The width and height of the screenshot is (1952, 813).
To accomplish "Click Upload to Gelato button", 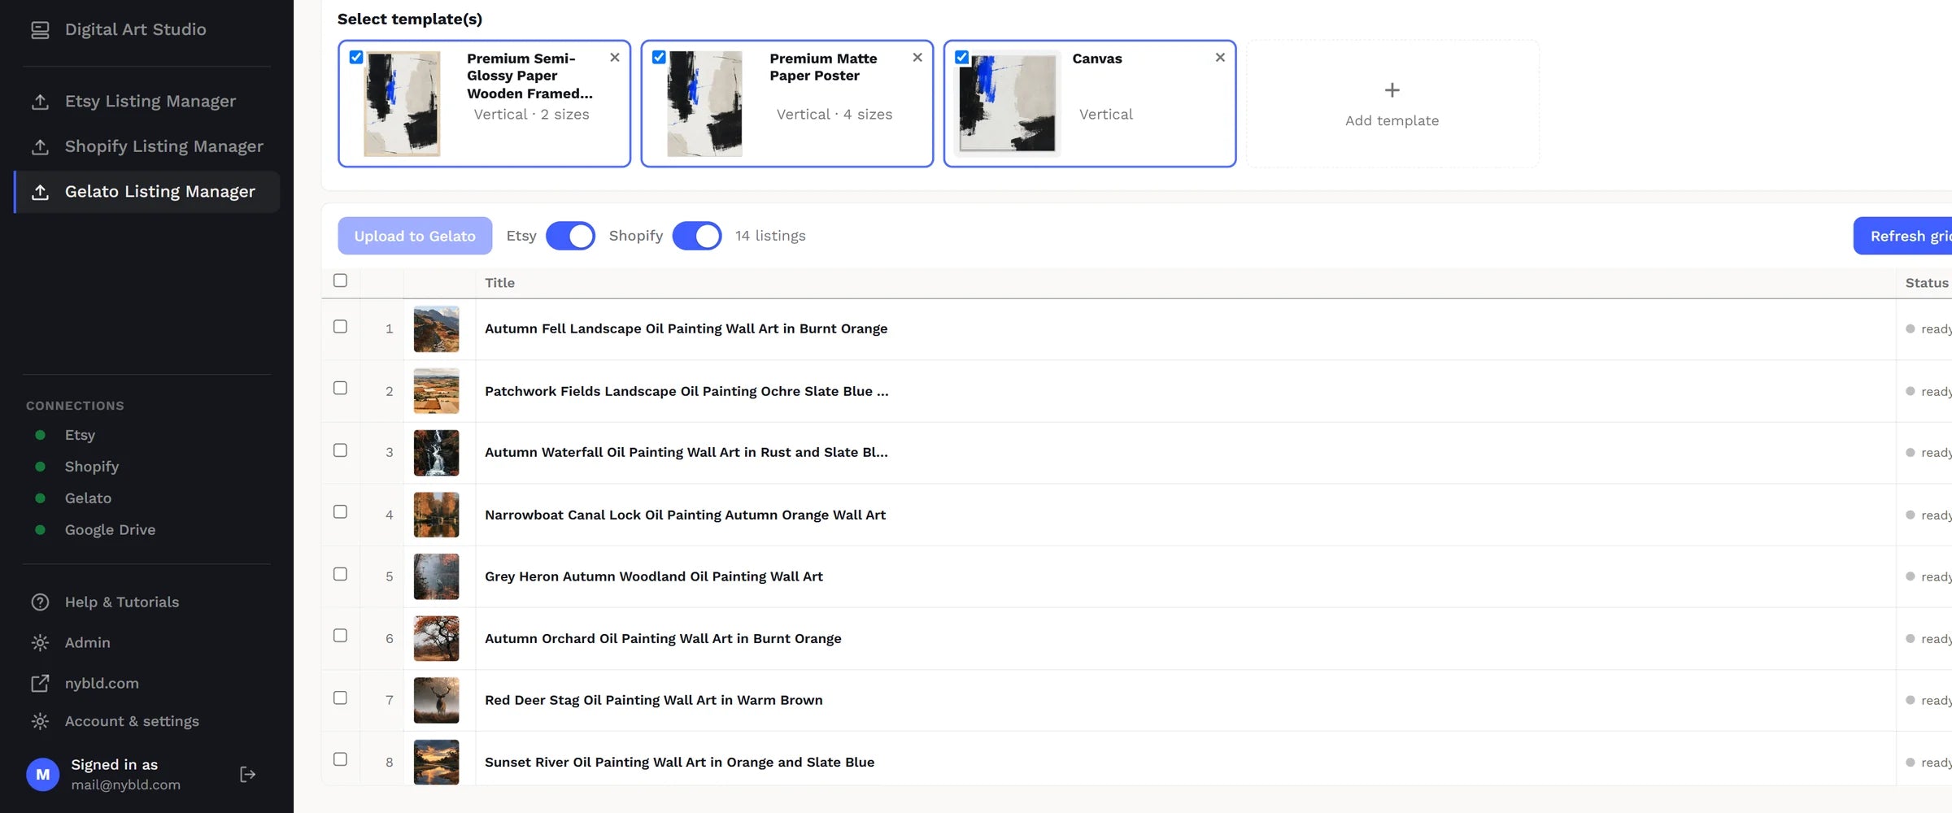I will (x=415, y=236).
